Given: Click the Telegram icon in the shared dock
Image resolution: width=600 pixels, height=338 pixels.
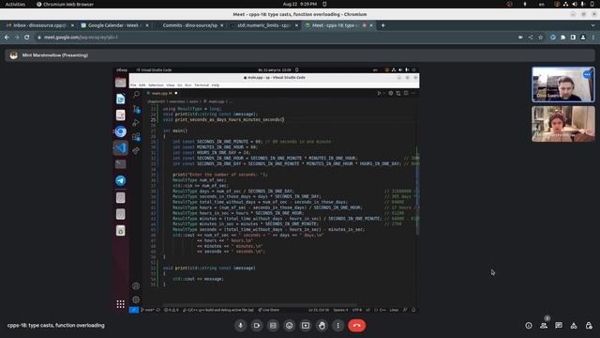Looking at the screenshot, I should pos(121,180).
